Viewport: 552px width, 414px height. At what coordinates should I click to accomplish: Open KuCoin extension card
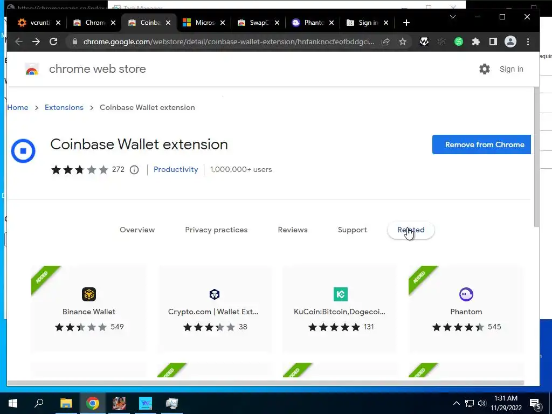(x=340, y=308)
